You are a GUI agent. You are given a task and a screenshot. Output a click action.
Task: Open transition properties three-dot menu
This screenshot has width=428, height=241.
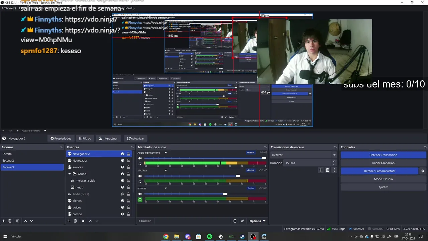point(334,170)
